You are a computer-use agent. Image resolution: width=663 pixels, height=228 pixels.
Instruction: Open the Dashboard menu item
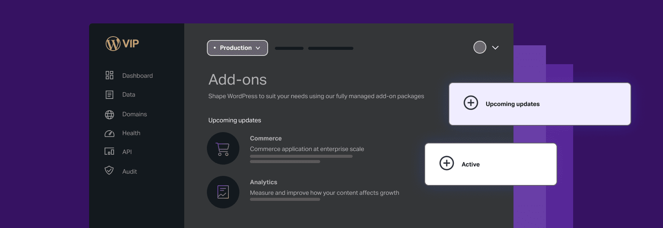[137, 76]
